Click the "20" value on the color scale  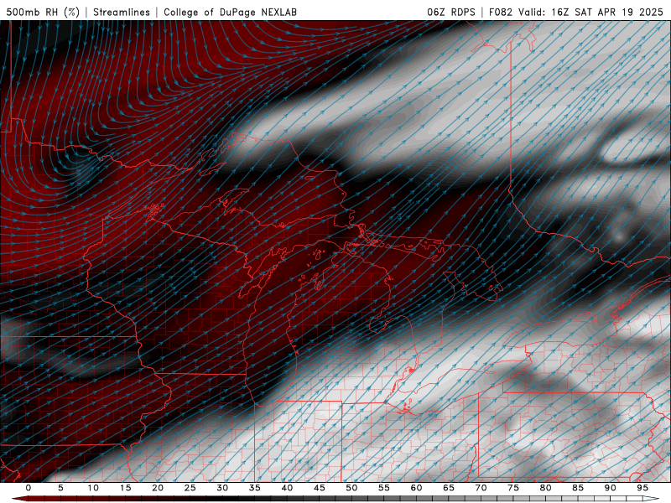[158, 488]
